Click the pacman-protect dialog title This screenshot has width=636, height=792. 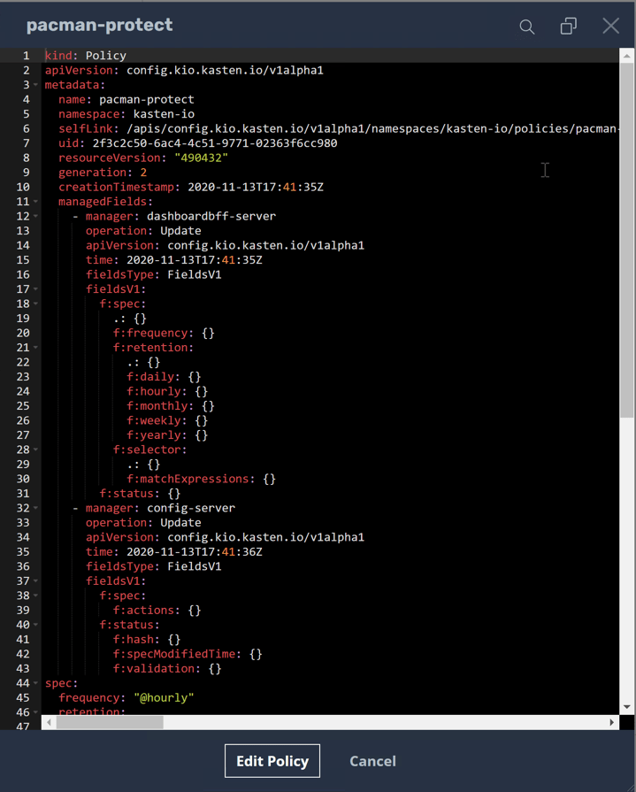(99, 25)
